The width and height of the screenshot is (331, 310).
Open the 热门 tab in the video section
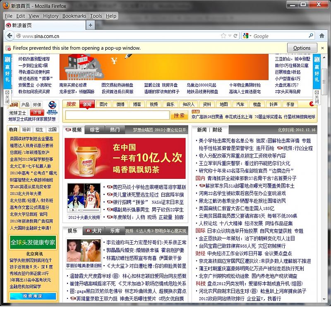115,130
